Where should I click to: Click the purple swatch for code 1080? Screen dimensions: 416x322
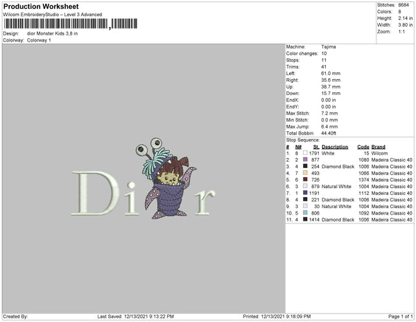[x=305, y=160]
